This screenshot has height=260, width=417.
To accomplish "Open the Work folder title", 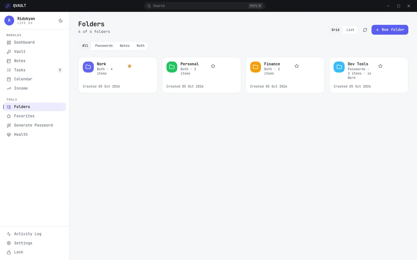I will [101, 64].
